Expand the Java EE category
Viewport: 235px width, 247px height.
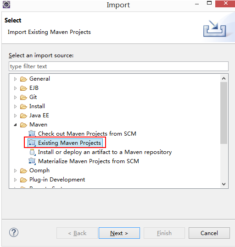(x=15, y=115)
